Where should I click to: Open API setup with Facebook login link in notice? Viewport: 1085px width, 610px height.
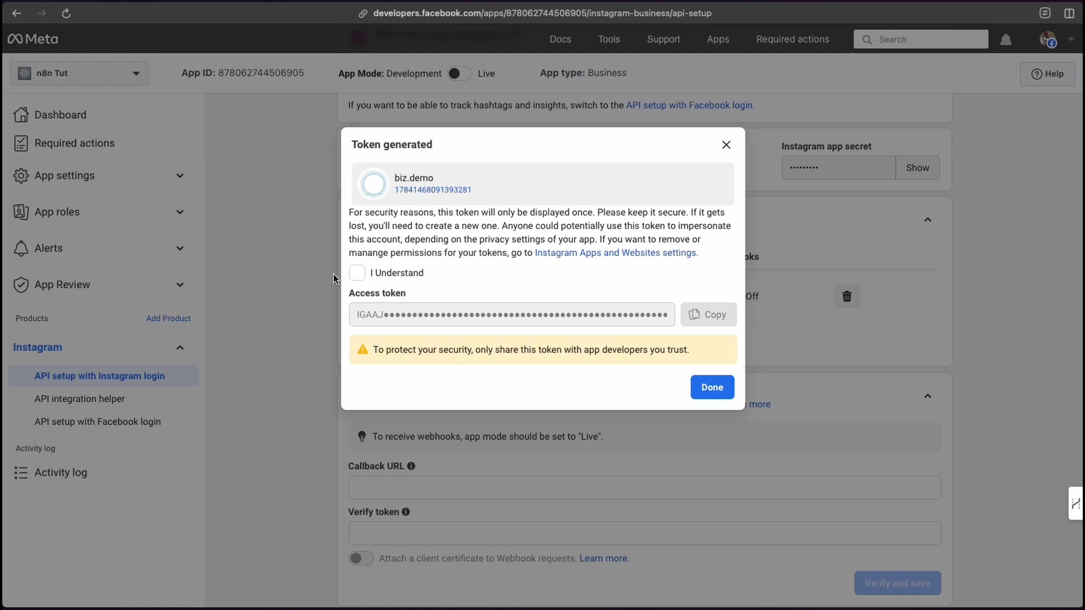point(690,105)
